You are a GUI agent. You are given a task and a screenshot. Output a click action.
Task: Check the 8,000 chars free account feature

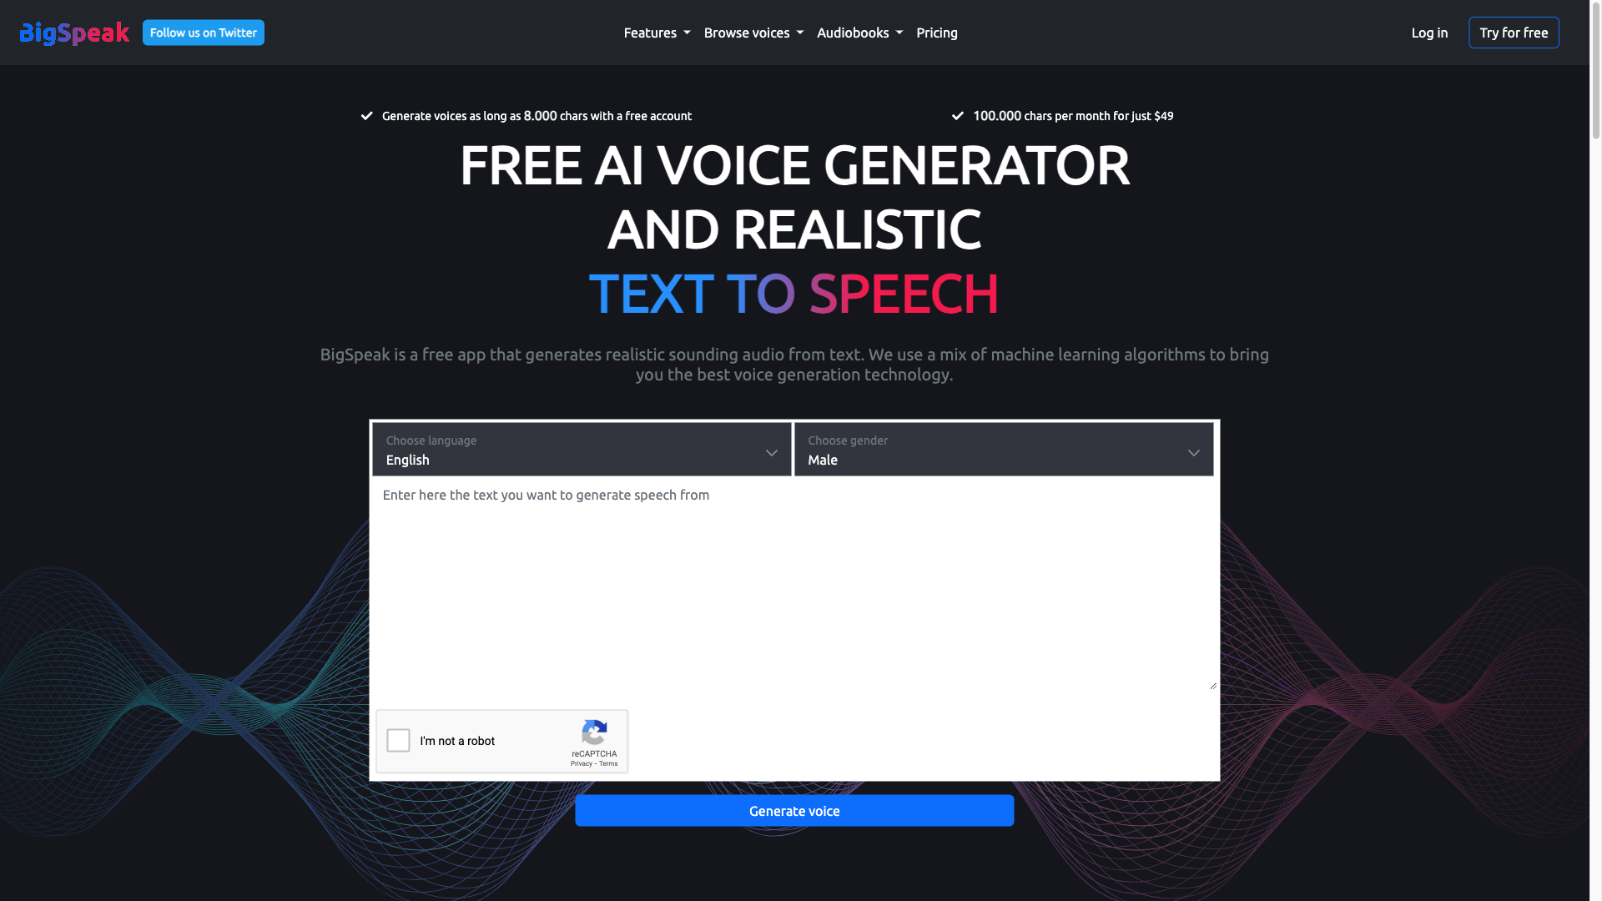tap(527, 115)
